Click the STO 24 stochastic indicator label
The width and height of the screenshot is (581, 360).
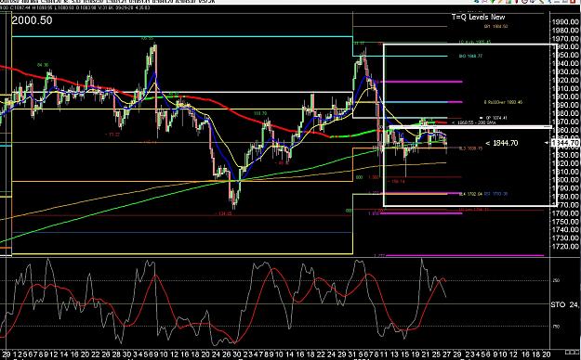click(x=564, y=305)
